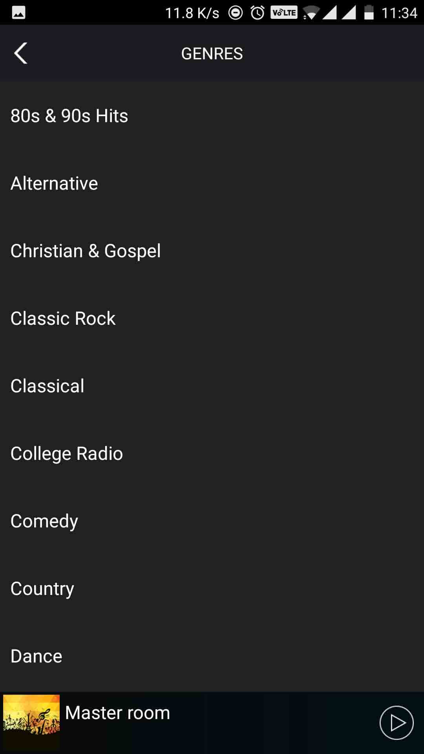Tap the GENRES header title
This screenshot has width=424, height=754.
click(212, 53)
